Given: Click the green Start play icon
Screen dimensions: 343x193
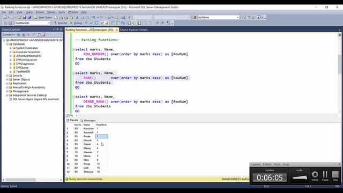Looking at the screenshot, I should 130,17.
